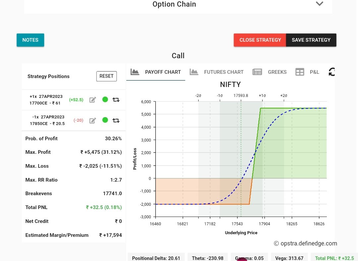Click the +2σ marker on chart
Image resolution: width=358 pixels, height=261 pixels.
pyautogui.click(x=283, y=96)
